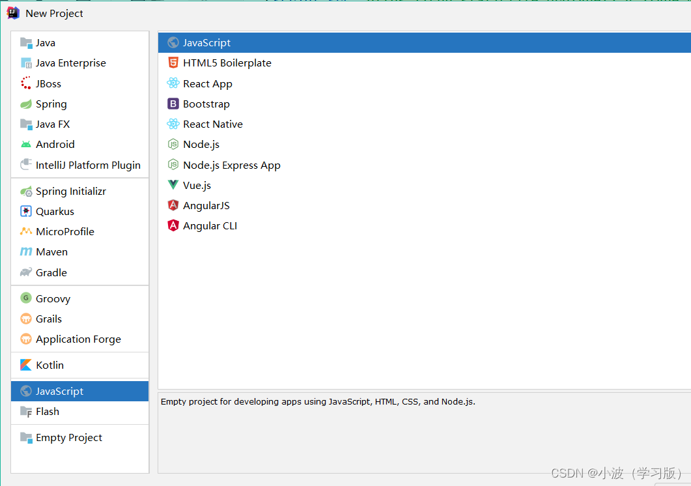Choose Application Forge label
The image size is (691, 486).
click(78, 339)
